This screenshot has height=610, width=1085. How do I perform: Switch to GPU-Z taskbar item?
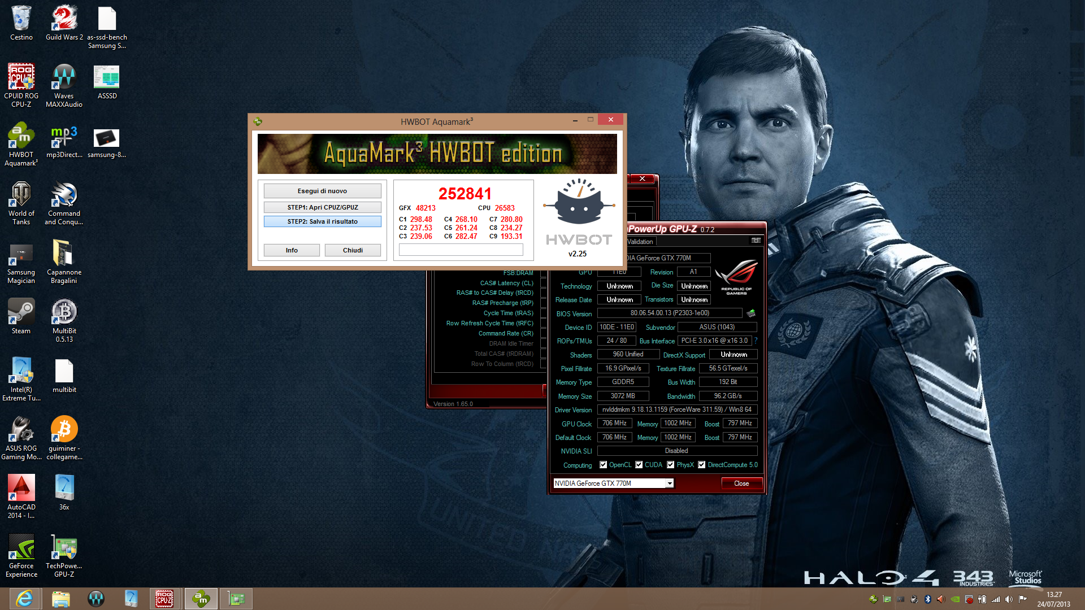coord(236,599)
